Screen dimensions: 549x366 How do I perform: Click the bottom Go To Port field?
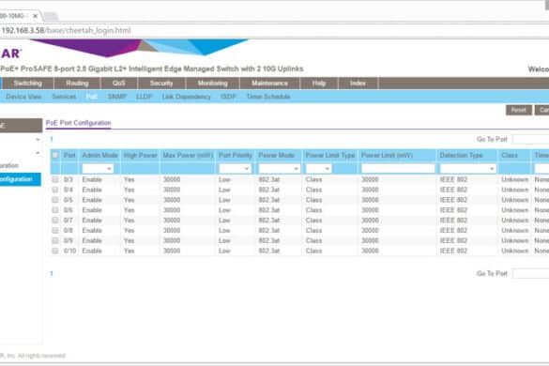[x=530, y=273]
